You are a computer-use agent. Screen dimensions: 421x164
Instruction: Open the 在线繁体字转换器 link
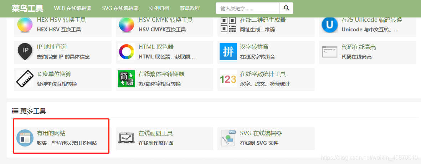coord(161,74)
